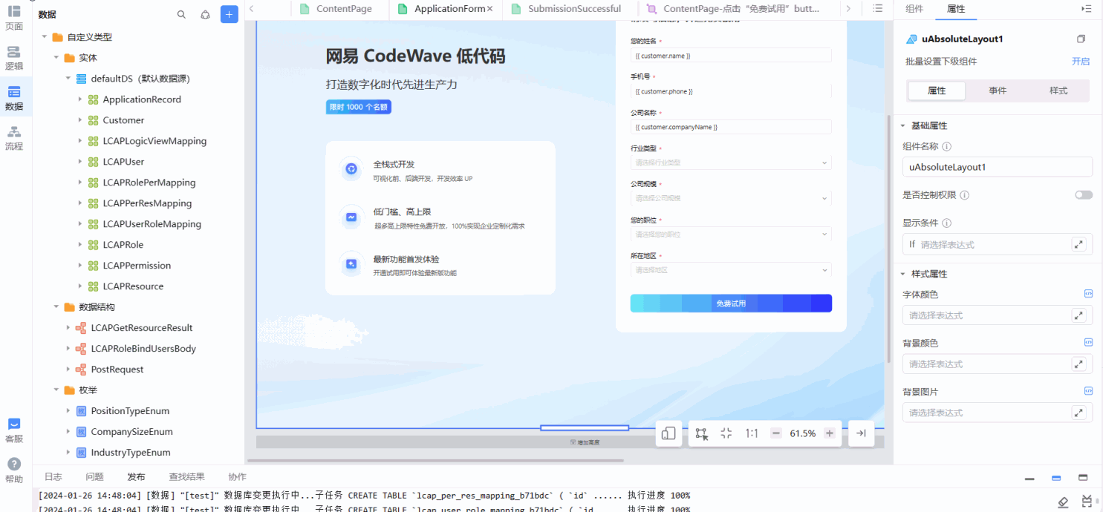Collapse the 样式属性 section
The height and width of the screenshot is (512, 1103).
click(903, 274)
